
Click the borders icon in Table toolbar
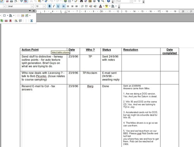click(4, 15)
